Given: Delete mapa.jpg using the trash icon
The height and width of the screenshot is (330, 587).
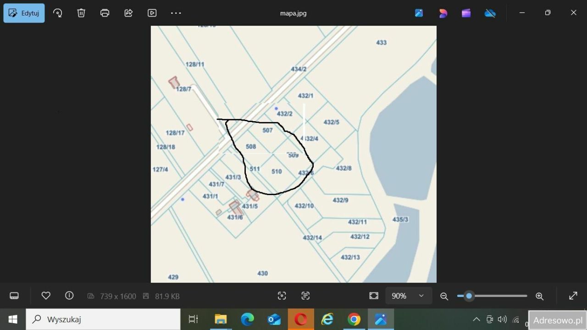Looking at the screenshot, I should pos(81,13).
